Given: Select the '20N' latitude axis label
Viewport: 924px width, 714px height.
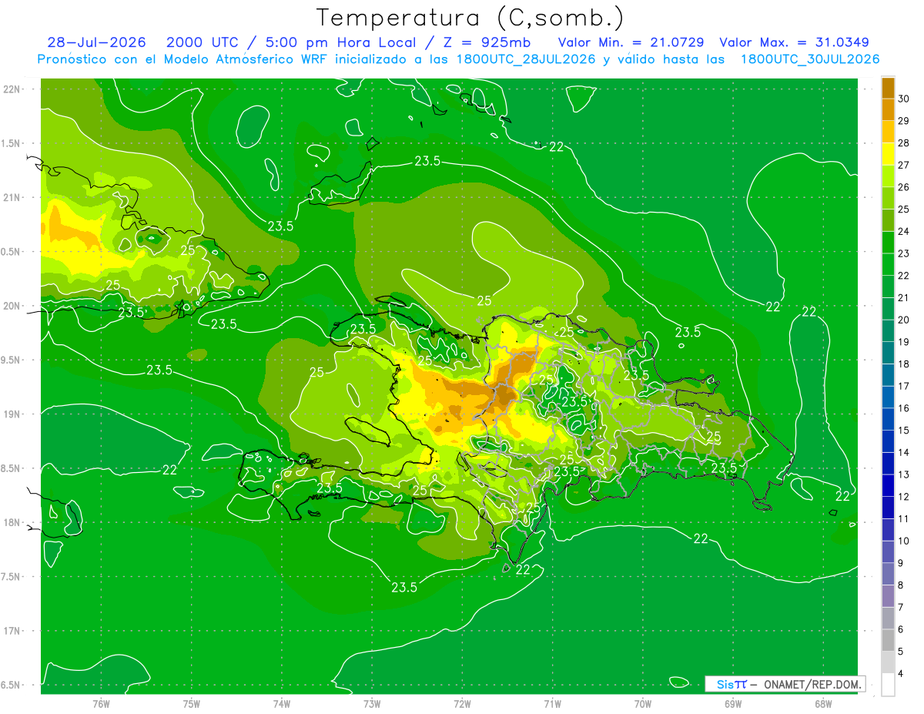Looking at the screenshot, I should tap(11, 306).
